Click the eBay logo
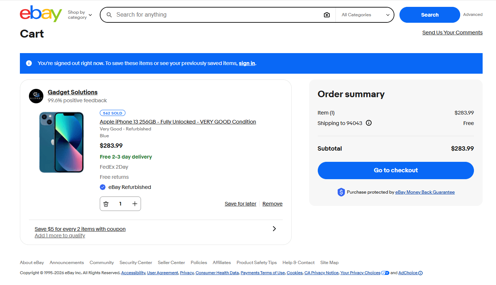The width and height of the screenshot is (496, 285). click(x=41, y=14)
